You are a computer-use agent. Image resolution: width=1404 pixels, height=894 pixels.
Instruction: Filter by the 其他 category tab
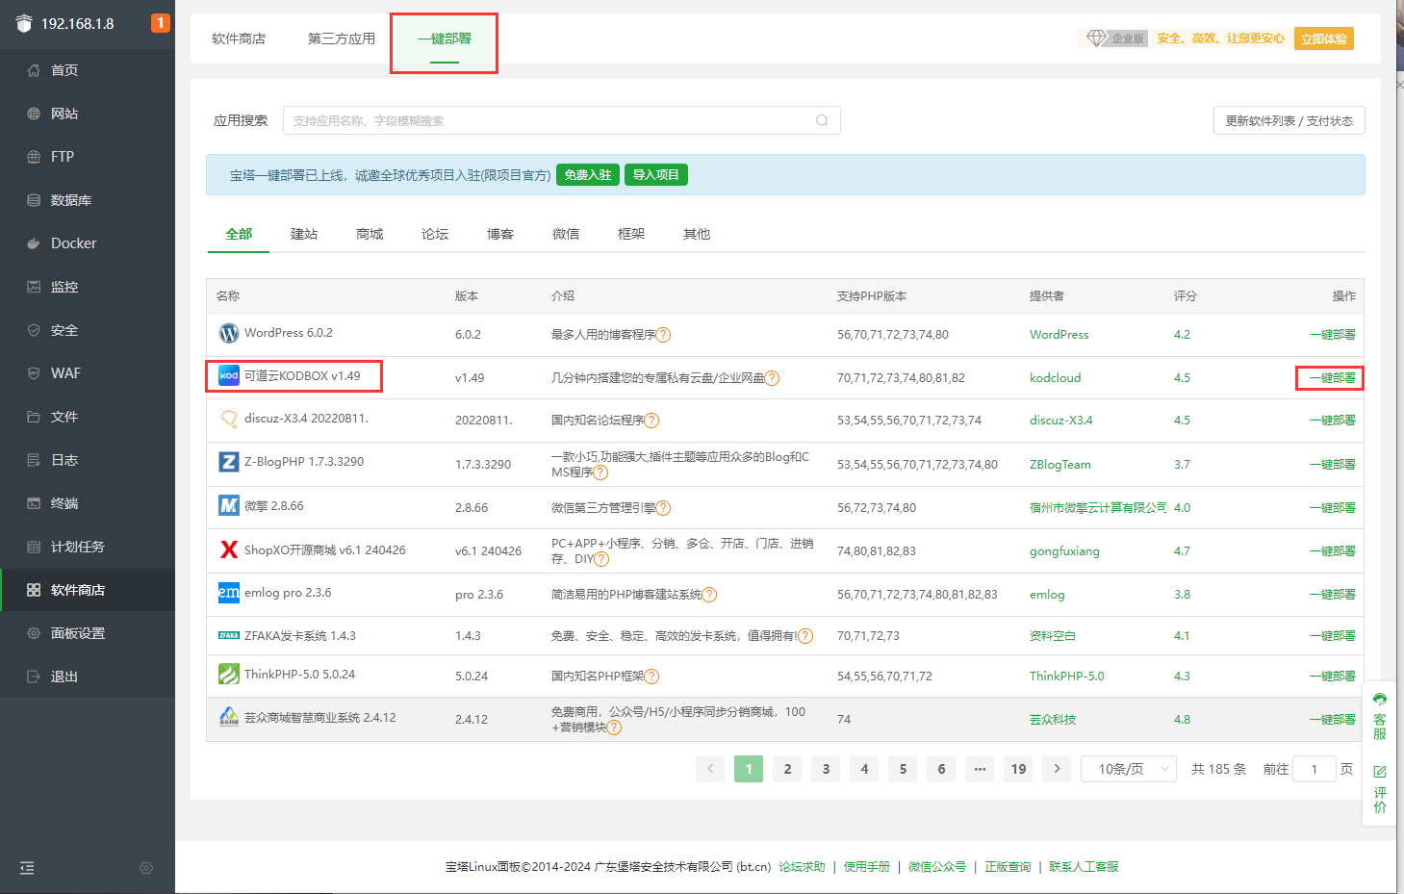pos(697,234)
